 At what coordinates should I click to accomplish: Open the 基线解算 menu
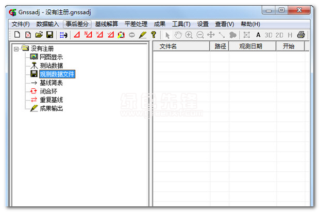[106, 24]
